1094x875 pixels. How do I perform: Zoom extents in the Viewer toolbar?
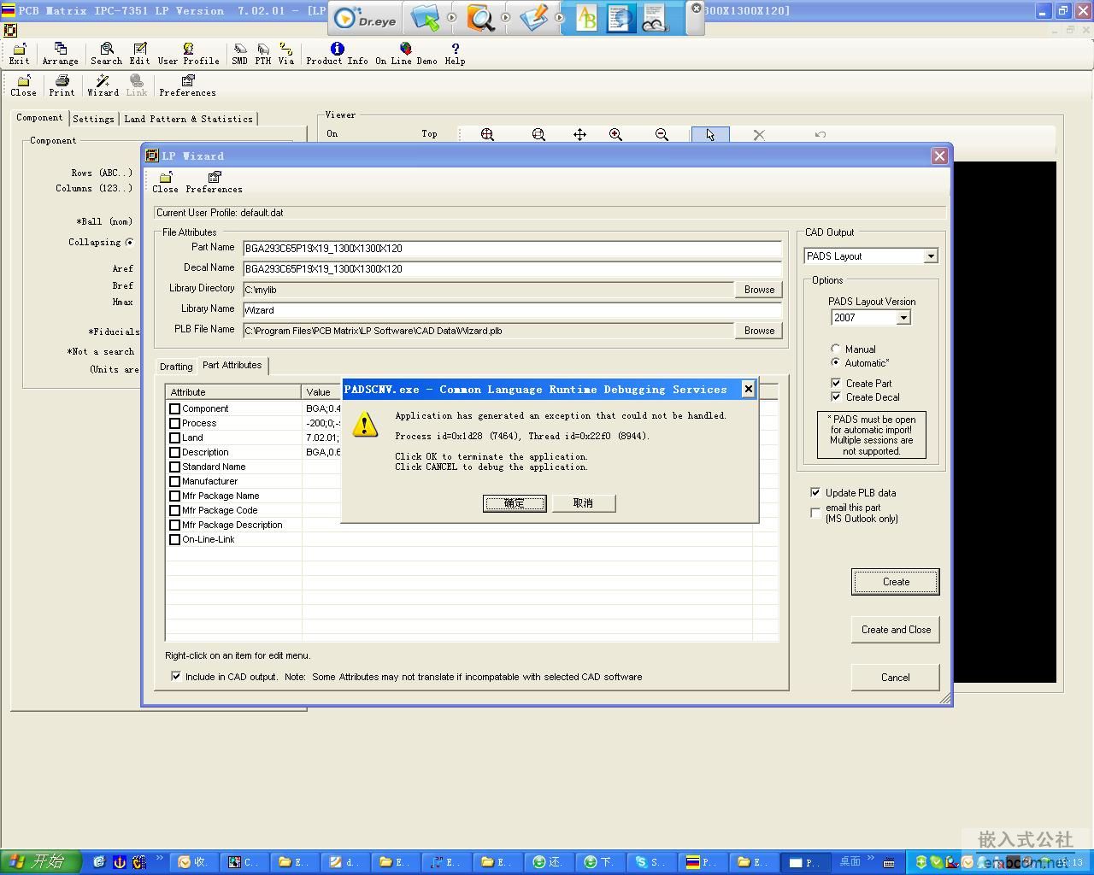[x=487, y=134]
